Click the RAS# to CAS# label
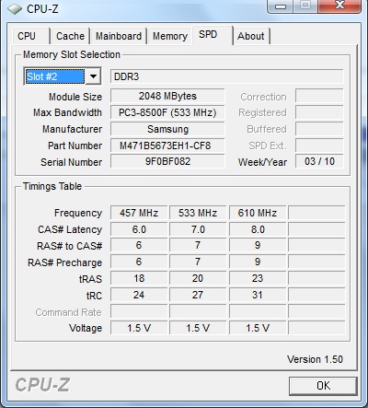 point(69,246)
